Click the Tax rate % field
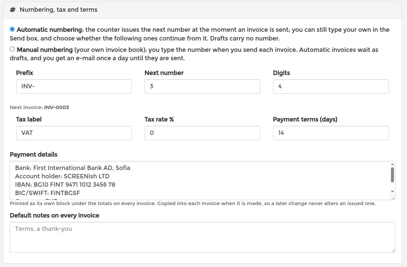This screenshot has height=267, width=407. coord(202,133)
